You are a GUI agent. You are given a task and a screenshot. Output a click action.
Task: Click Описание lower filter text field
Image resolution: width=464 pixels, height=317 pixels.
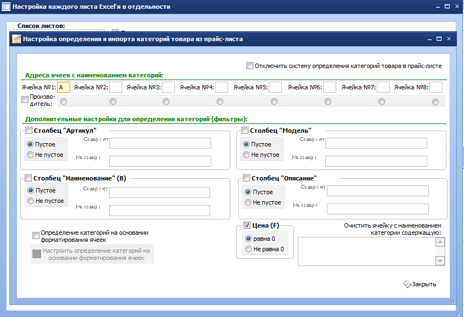(377, 208)
